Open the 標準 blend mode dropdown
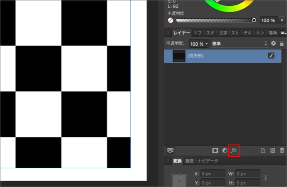Image resolution: width=287 pixels, height=187 pixels. pyautogui.click(x=239, y=43)
